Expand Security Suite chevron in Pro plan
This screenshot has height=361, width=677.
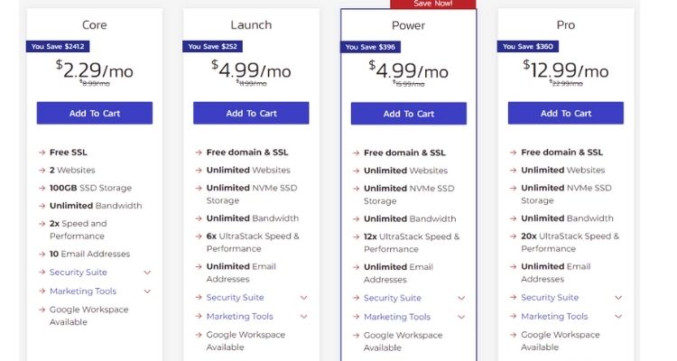(x=618, y=298)
